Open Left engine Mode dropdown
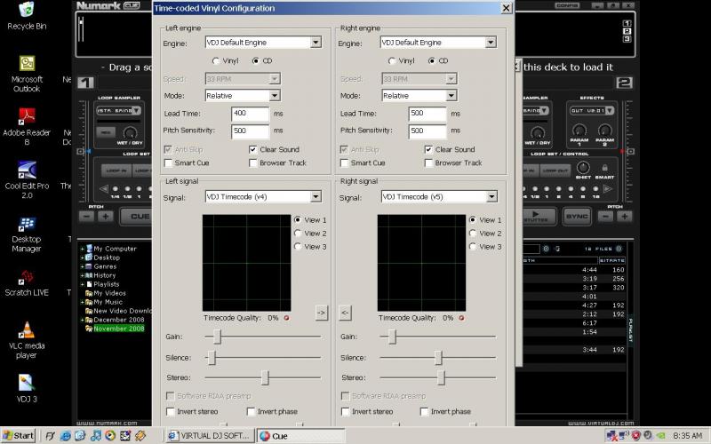This screenshot has width=711, height=444. click(275, 96)
